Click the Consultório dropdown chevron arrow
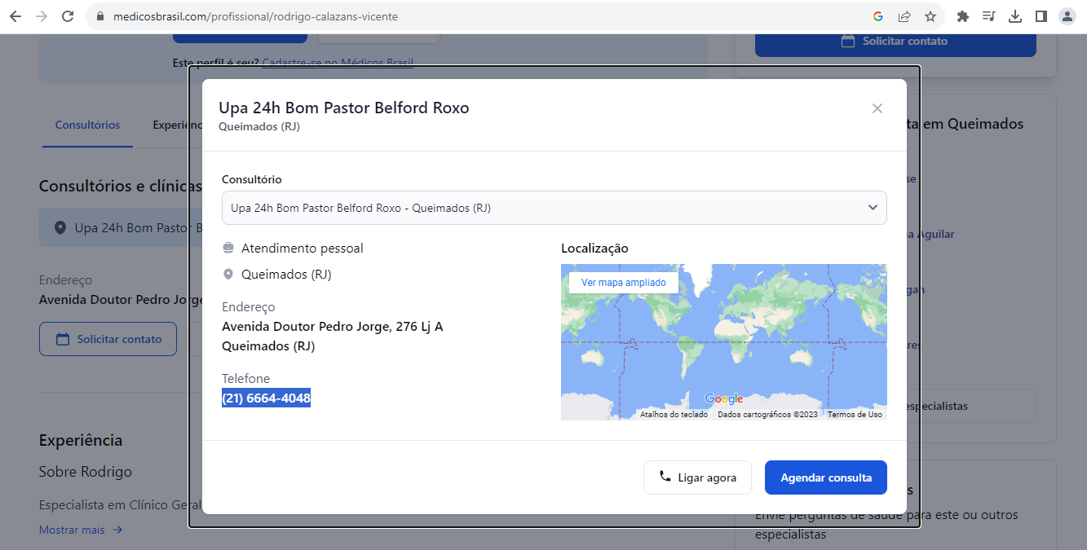 (873, 208)
